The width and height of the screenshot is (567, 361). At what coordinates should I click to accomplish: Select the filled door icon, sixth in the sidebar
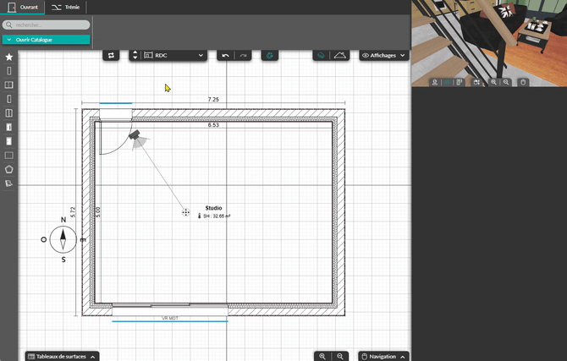9,127
